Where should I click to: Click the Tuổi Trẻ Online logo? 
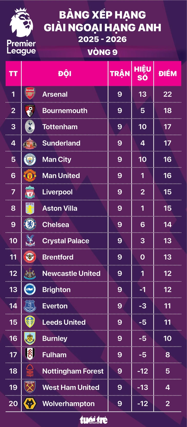[x=93, y=420]
